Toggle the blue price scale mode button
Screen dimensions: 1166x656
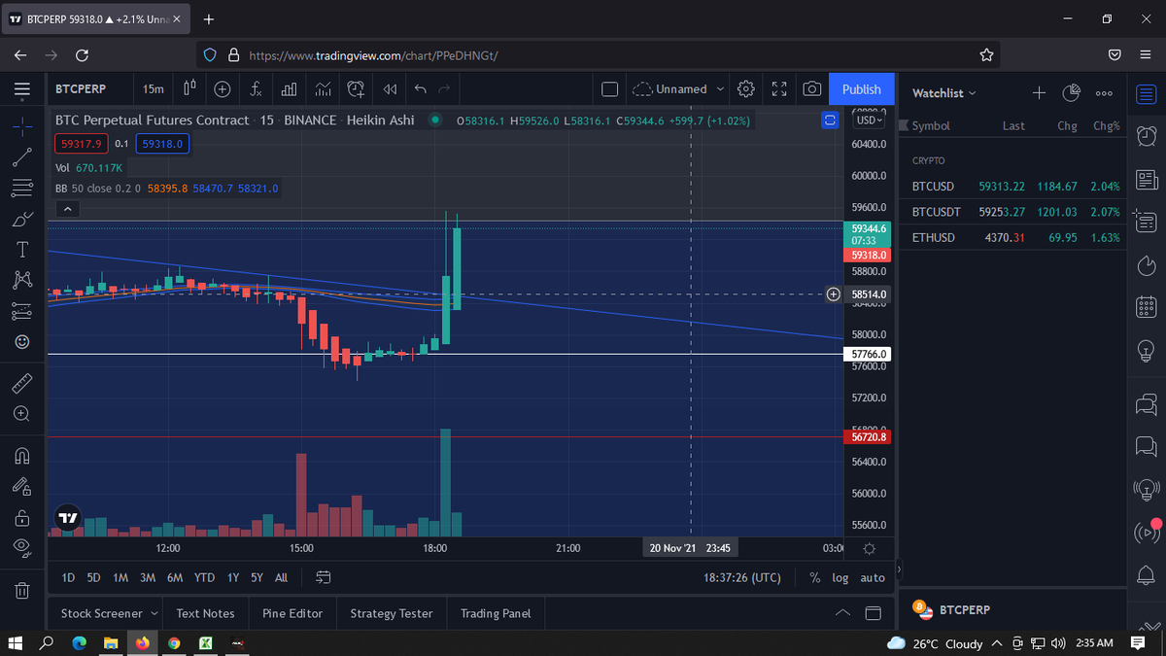click(830, 121)
